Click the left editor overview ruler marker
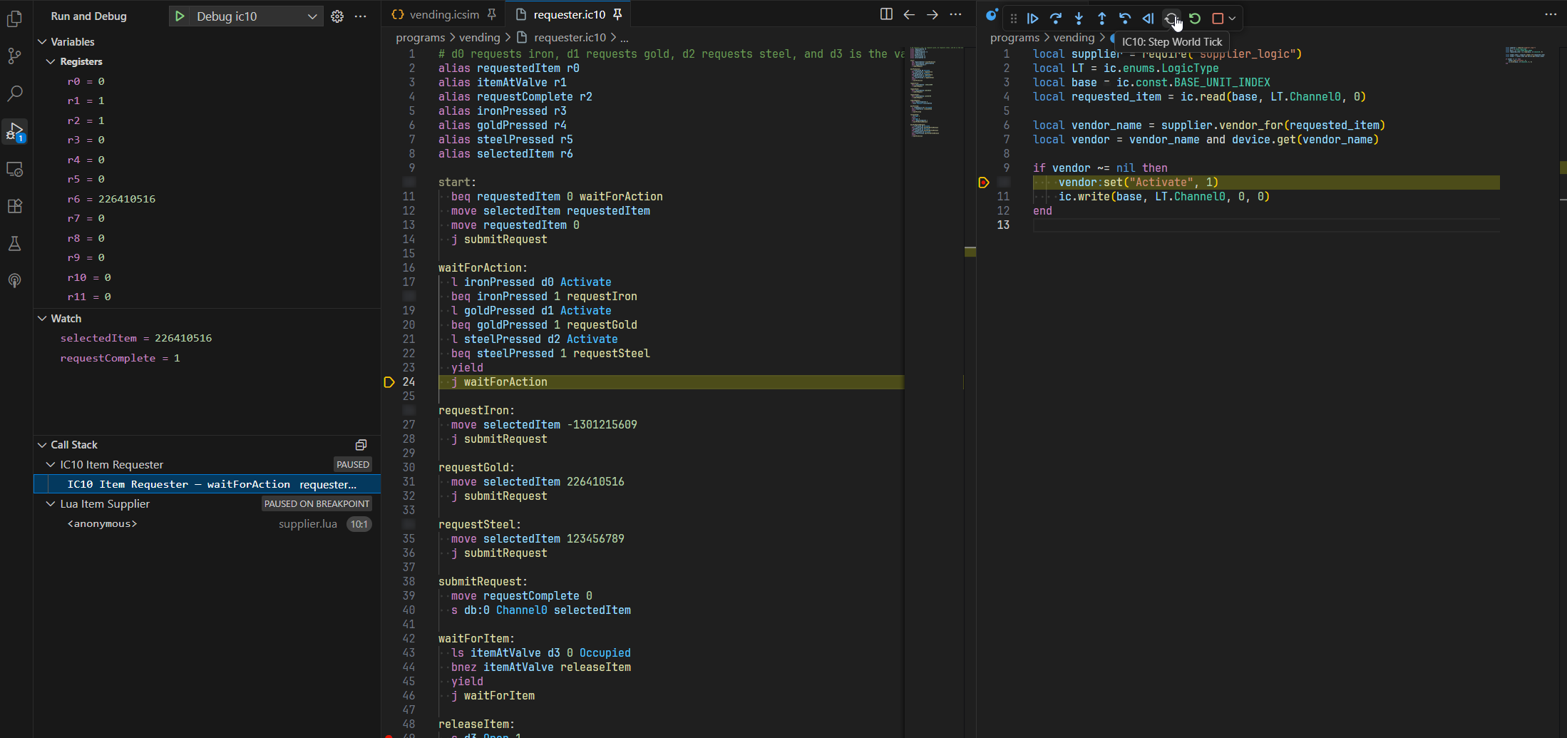Viewport: 1567px width, 738px height. coord(970,252)
